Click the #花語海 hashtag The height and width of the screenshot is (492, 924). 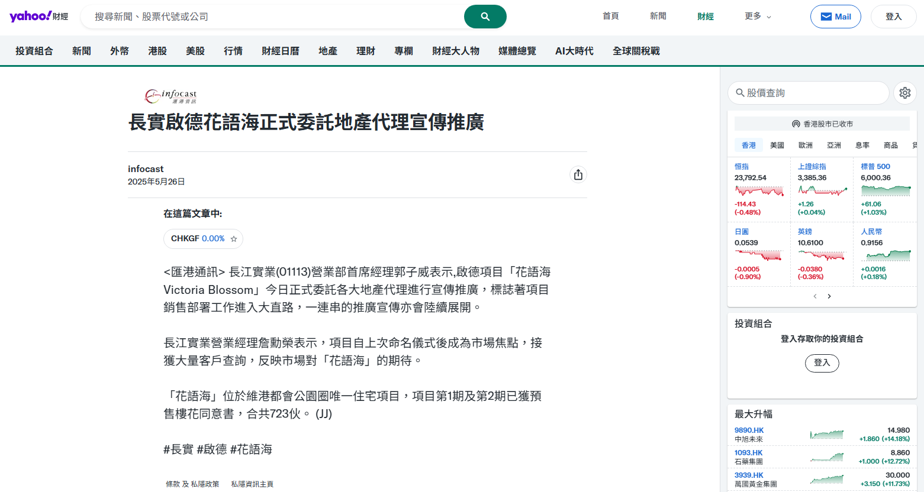251,449
